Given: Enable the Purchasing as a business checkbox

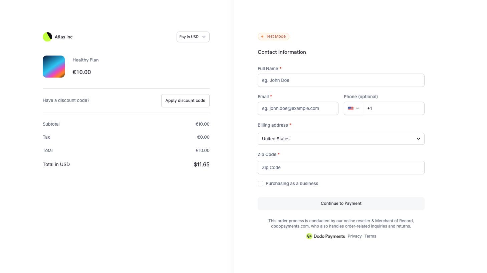Looking at the screenshot, I should [x=260, y=183].
